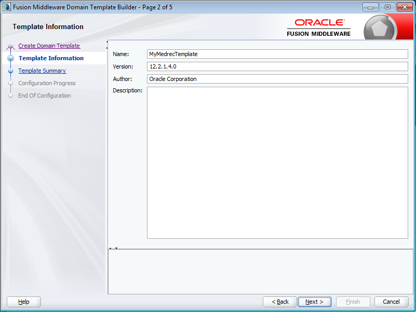
Task: Focus the Name field containing MyMedrecTemplate
Action: coord(277,54)
